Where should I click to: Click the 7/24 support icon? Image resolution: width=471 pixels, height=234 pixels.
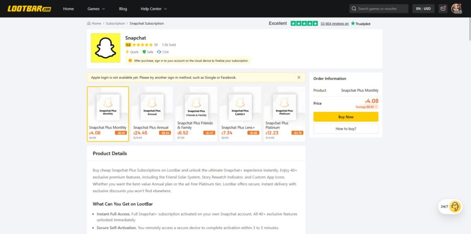(x=159, y=52)
